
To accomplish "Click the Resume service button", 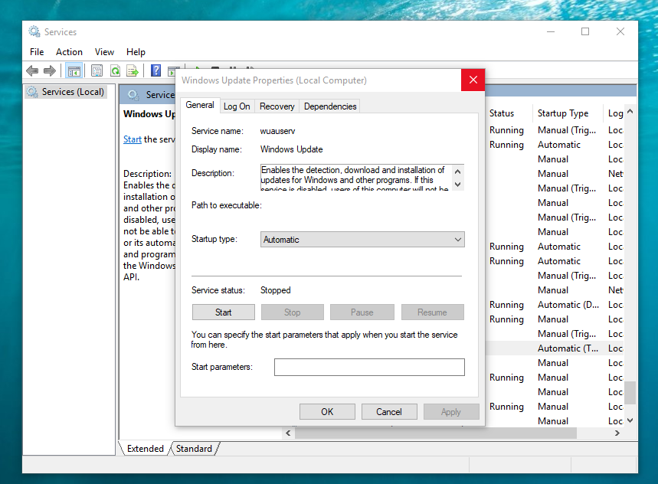I will pyautogui.click(x=432, y=312).
